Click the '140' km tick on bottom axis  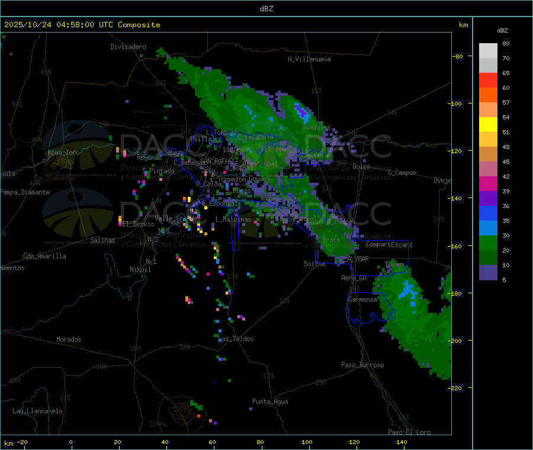pyautogui.click(x=402, y=442)
